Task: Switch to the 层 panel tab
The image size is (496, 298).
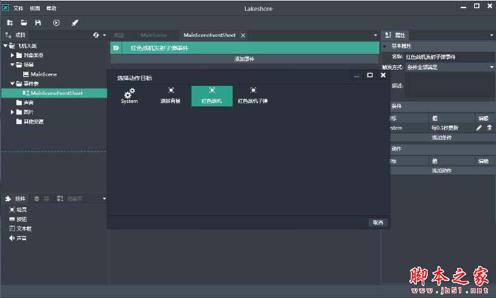Action: [42, 198]
